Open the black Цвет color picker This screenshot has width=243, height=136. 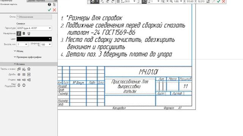coord(34,39)
